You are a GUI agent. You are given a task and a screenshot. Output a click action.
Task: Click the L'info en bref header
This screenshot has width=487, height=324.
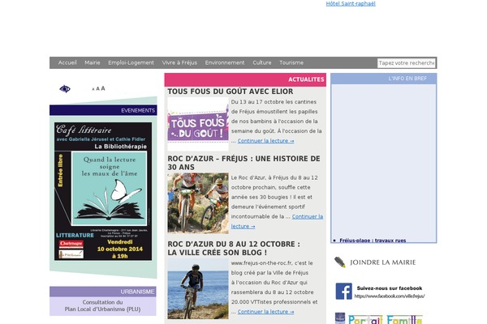tap(384, 79)
